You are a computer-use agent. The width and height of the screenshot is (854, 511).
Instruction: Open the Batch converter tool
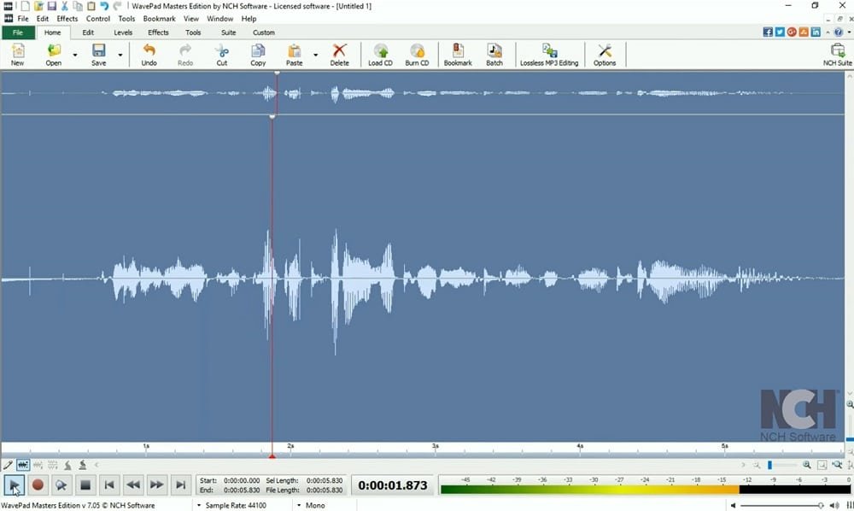[494, 55]
